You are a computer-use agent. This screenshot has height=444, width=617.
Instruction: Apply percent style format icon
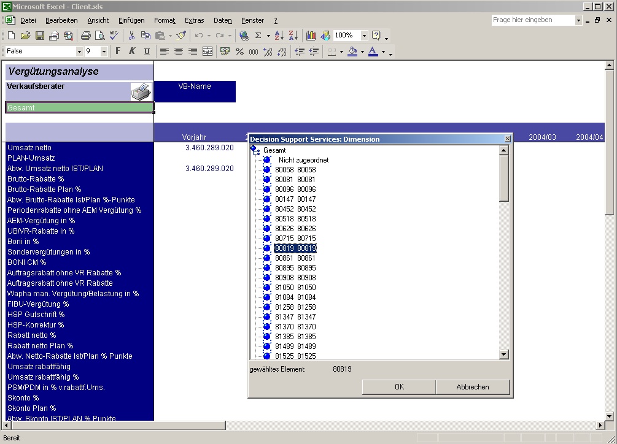tap(239, 52)
